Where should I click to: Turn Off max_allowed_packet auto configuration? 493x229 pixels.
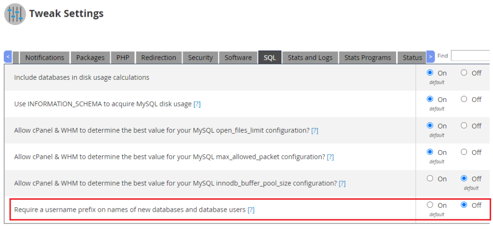pos(464,152)
